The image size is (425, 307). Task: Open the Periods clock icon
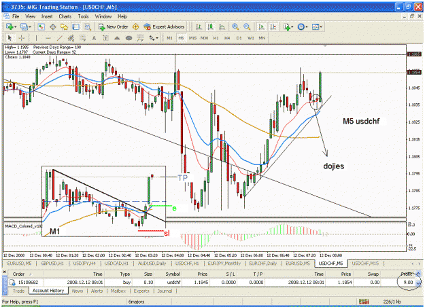(301, 26)
